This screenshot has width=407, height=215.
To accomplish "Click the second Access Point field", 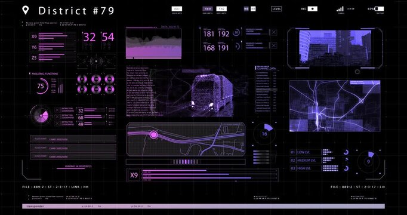I will tap(73, 148).
